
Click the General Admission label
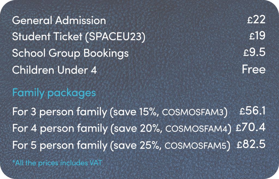[x=59, y=21]
